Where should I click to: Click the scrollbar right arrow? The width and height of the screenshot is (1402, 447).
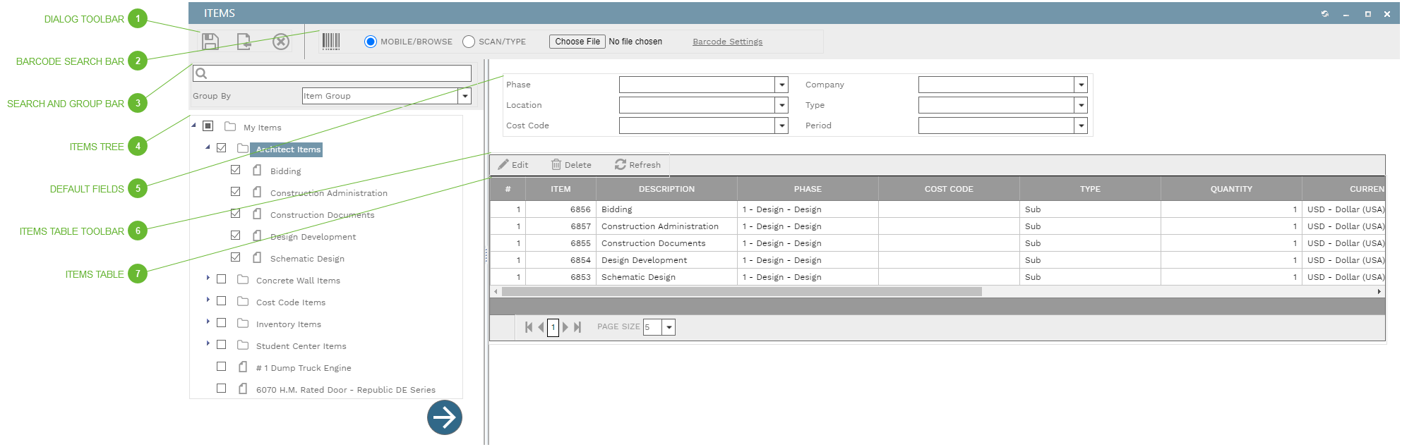1379,291
